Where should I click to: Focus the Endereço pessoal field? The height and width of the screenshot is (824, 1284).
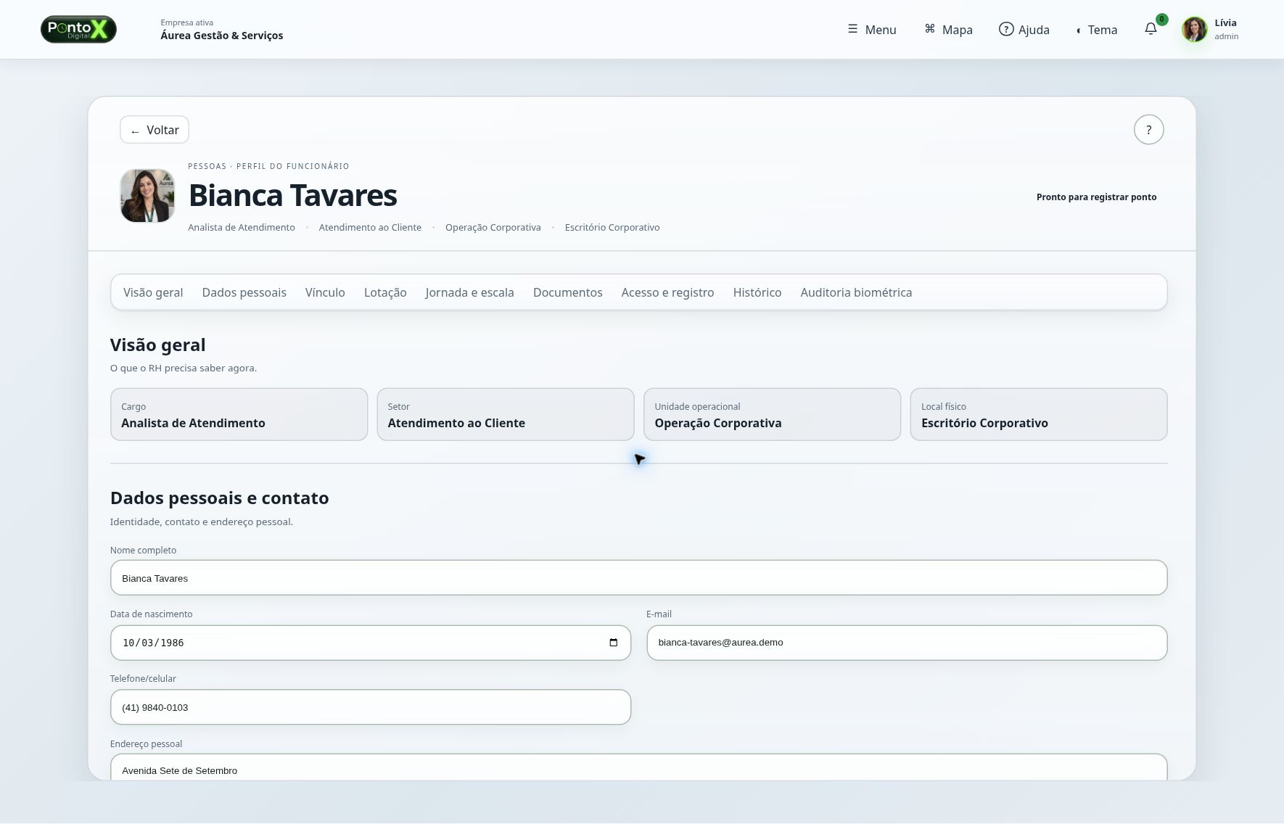[638, 767]
